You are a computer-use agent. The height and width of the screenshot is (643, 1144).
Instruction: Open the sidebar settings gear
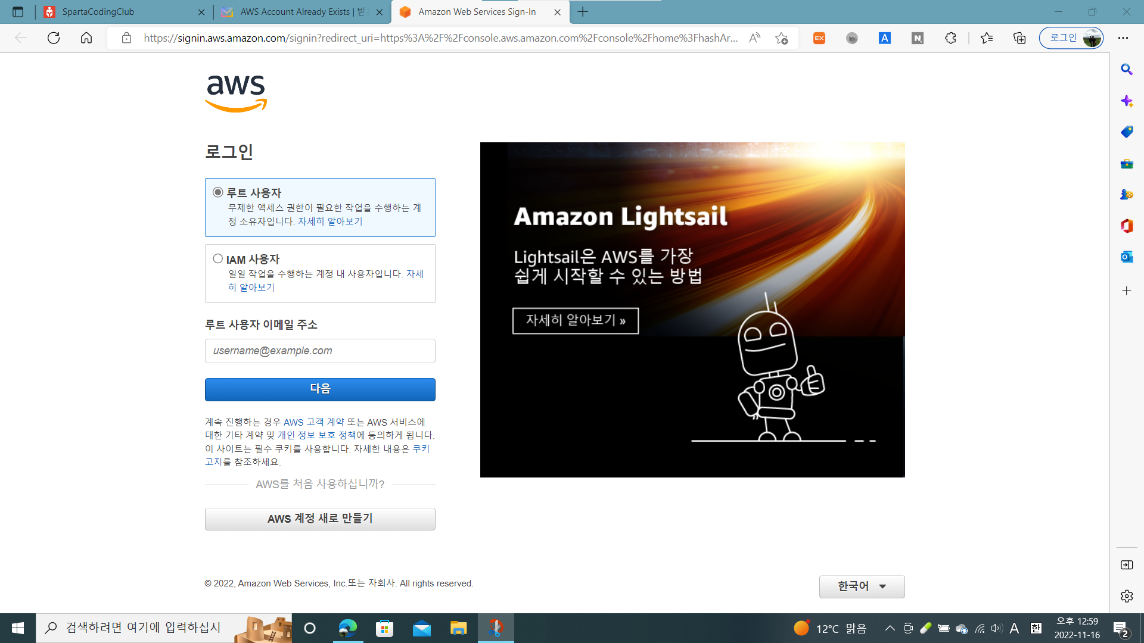[x=1127, y=596]
